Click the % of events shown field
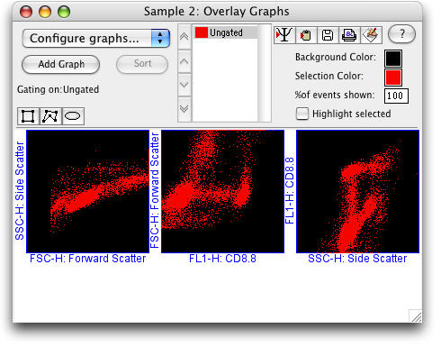 (396, 96)
